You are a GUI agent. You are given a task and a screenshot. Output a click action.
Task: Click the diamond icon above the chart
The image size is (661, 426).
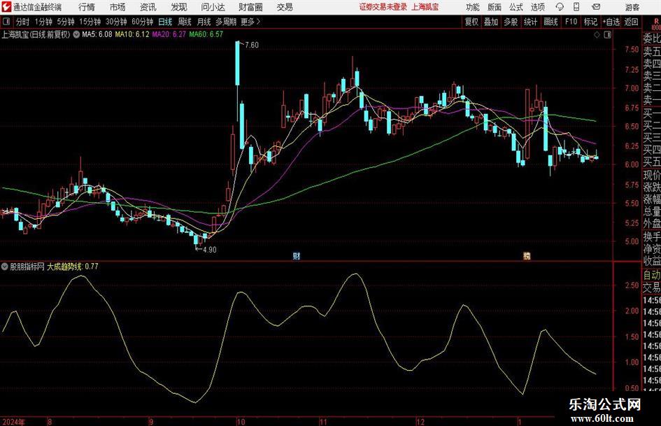[597, 35]
